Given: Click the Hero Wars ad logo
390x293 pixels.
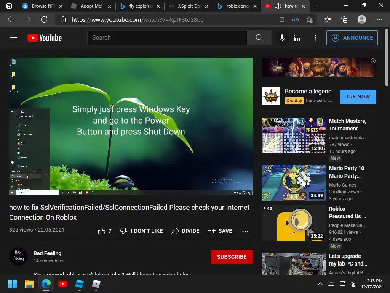Looking at the screenshot, I should (271, 96).
